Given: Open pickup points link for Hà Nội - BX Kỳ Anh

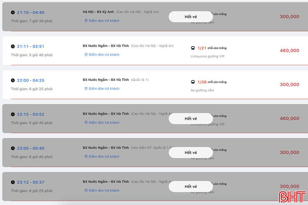Looking at the screenshot, I should [104, 21].
